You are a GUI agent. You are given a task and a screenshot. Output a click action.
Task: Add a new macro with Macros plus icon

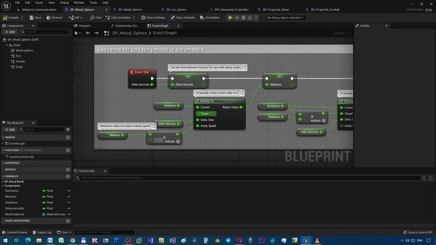pos(68,169)
